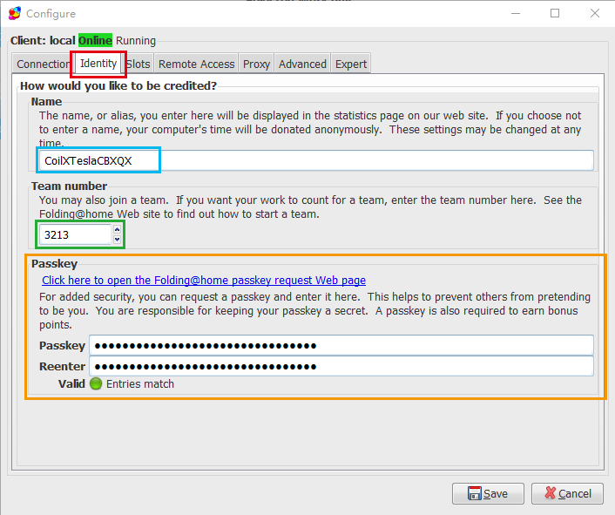Close the Configure window
The image size is (615, 515).
[595, 13]
